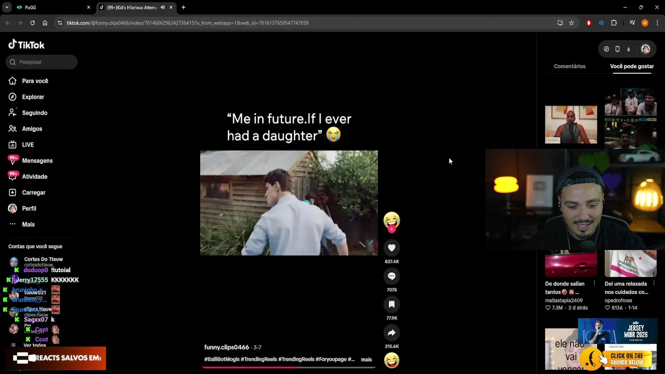Click the browser home button

pos(45,23)
